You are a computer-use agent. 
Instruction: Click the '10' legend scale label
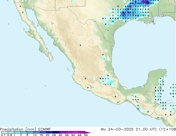click(x=35, y=135)
